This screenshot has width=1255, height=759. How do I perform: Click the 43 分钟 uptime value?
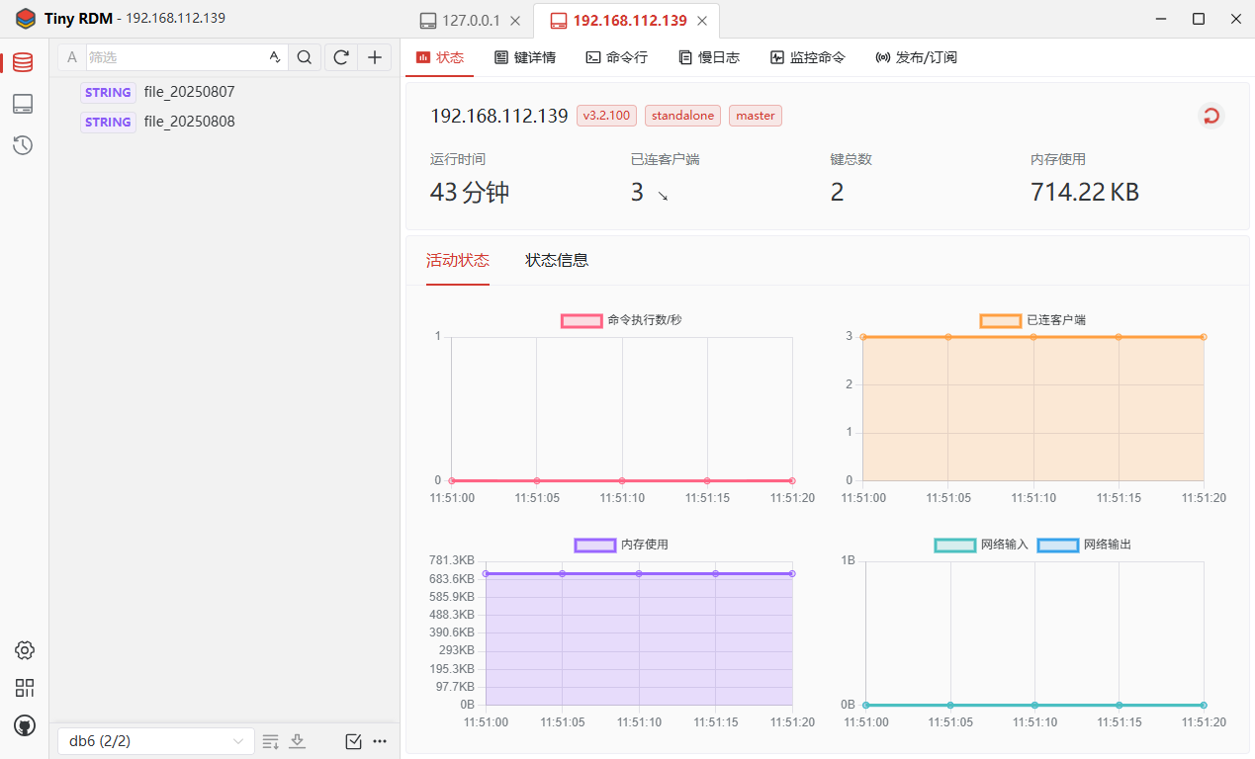pos(470,192)
